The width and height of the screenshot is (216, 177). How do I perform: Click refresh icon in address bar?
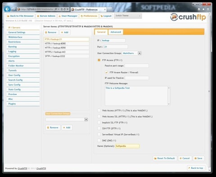click(64, 9)
